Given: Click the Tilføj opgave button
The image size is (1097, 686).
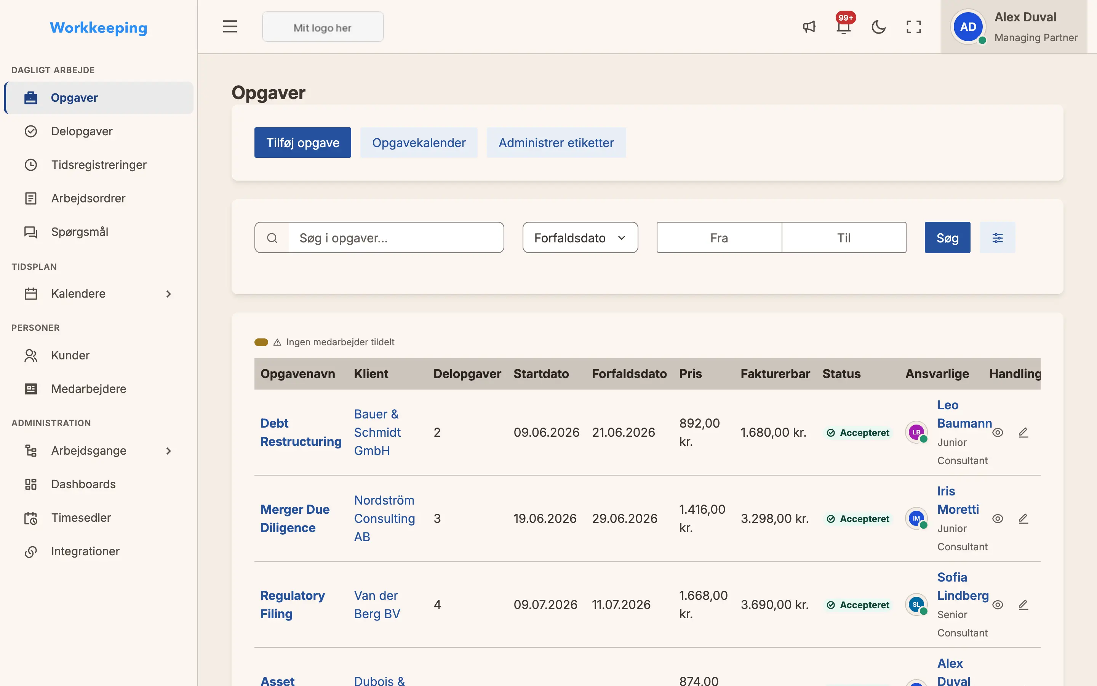Looking at the screenshot, I should [x=302, y=143].
